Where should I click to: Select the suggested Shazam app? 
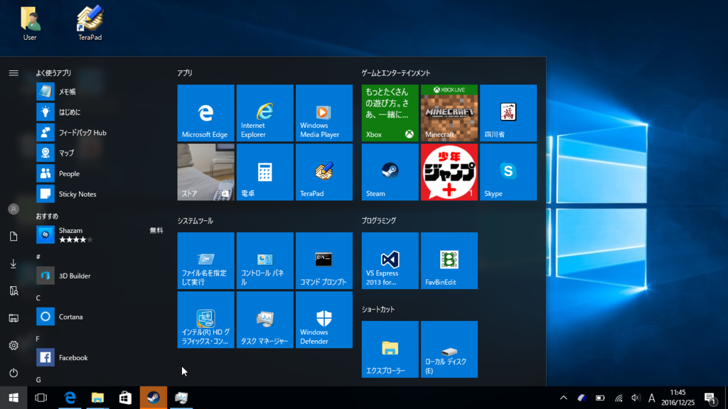click(x=100, y=234)
